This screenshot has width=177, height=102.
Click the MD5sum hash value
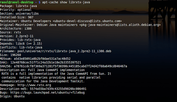coord(42,59)
